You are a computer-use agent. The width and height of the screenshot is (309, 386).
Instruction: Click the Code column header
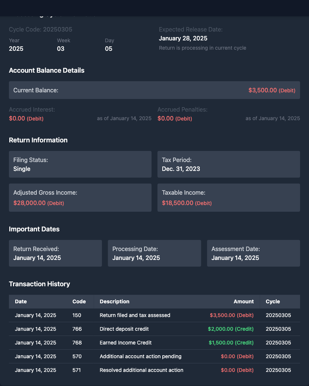[79, 301]
